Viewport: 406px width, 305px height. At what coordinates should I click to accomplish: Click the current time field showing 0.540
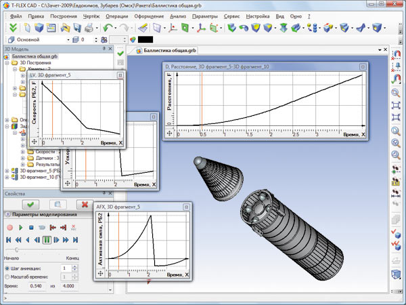coord(37,286)
